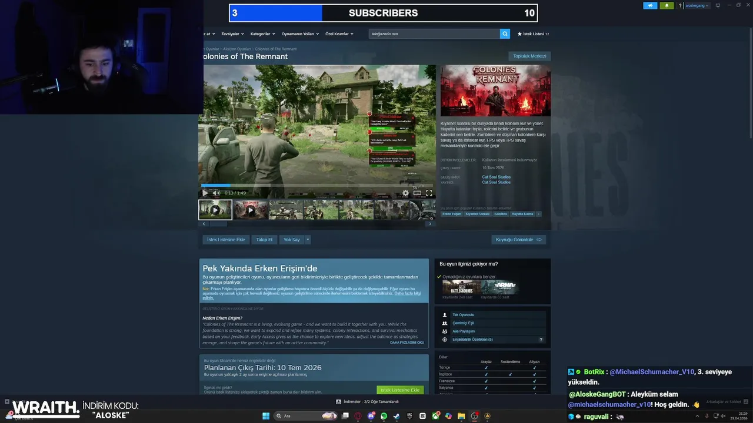Open İstek Listesi wishlist link
The width and height of the screenshot is (753, 423).
533,34
